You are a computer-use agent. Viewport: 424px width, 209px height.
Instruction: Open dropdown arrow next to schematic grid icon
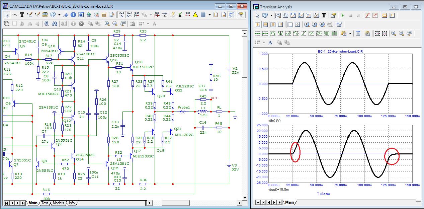pos(209,15)
